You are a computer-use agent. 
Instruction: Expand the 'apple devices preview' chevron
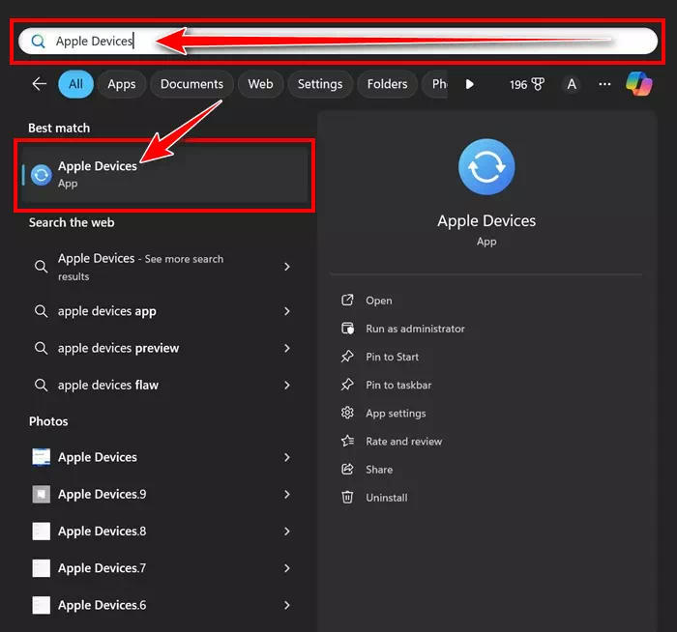(287, 348)
